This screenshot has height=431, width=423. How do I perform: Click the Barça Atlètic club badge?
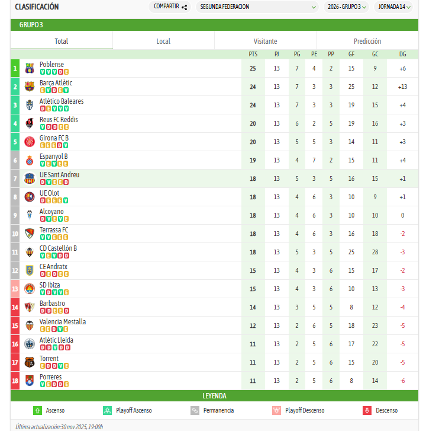(30, 87)
